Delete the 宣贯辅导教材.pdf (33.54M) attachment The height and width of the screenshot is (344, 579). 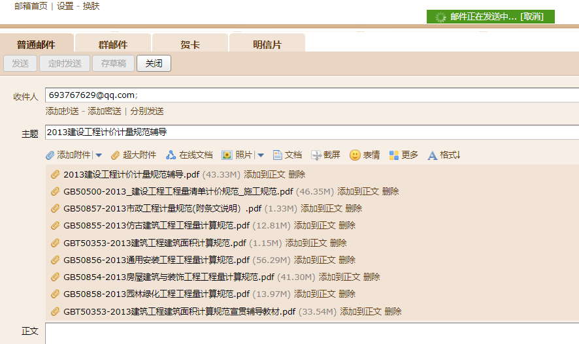coord(393,311)
